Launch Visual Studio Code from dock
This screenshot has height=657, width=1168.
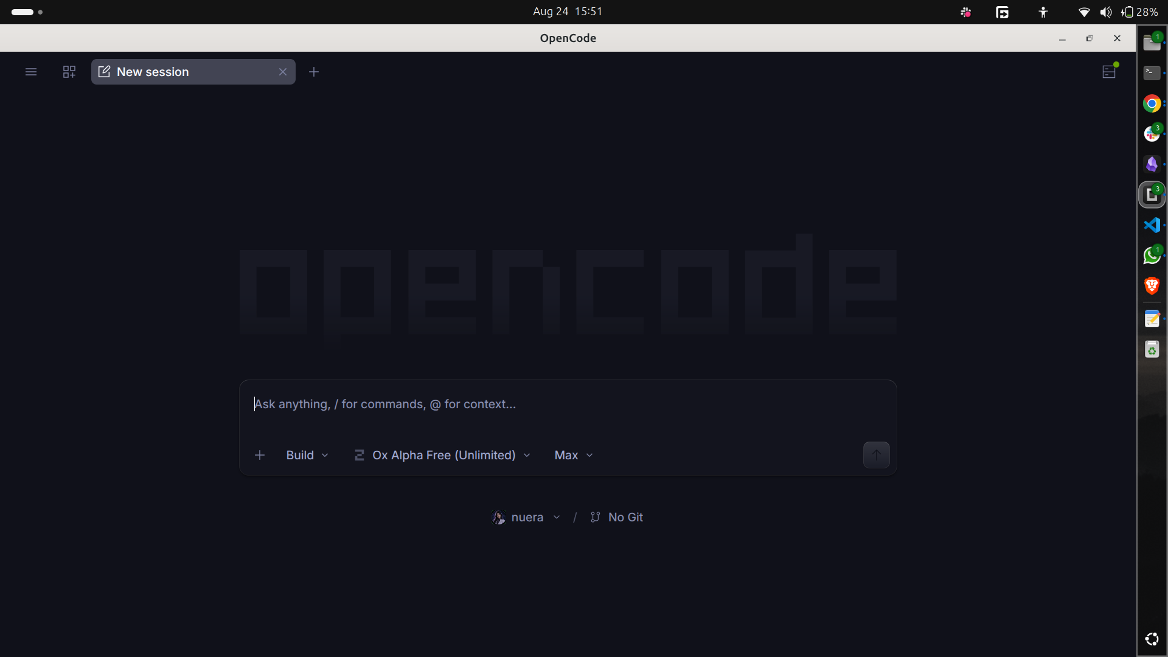coord(1152,225)
